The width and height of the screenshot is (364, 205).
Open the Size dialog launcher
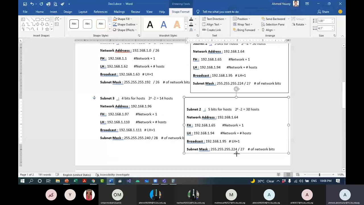(334, 36)
